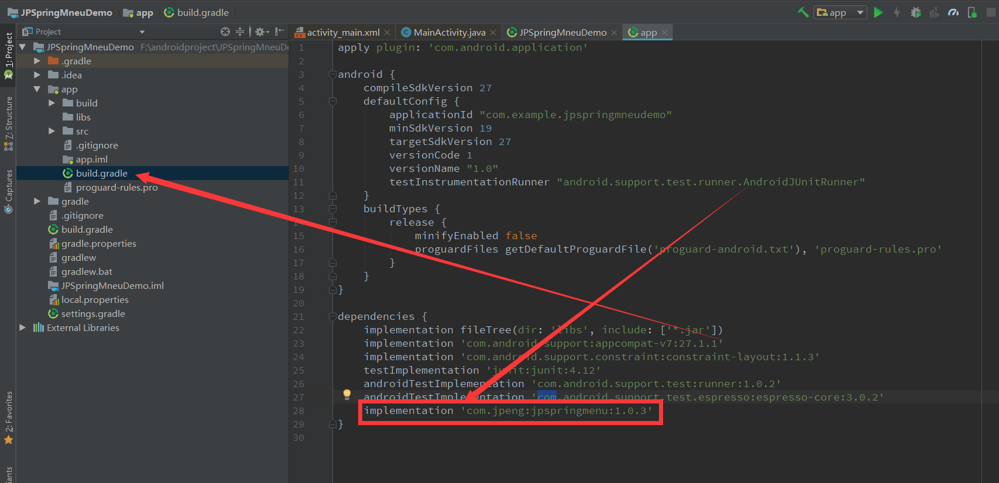Screen dimensions: 999x483
Task: Select settings.gradle file
Action: tap(87, 313)
